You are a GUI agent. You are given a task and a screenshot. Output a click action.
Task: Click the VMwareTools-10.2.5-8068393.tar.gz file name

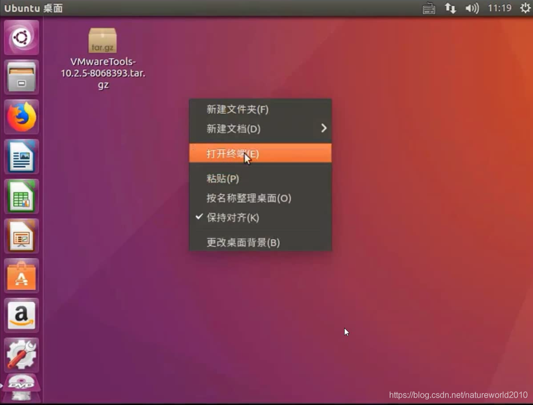[103, 73]
